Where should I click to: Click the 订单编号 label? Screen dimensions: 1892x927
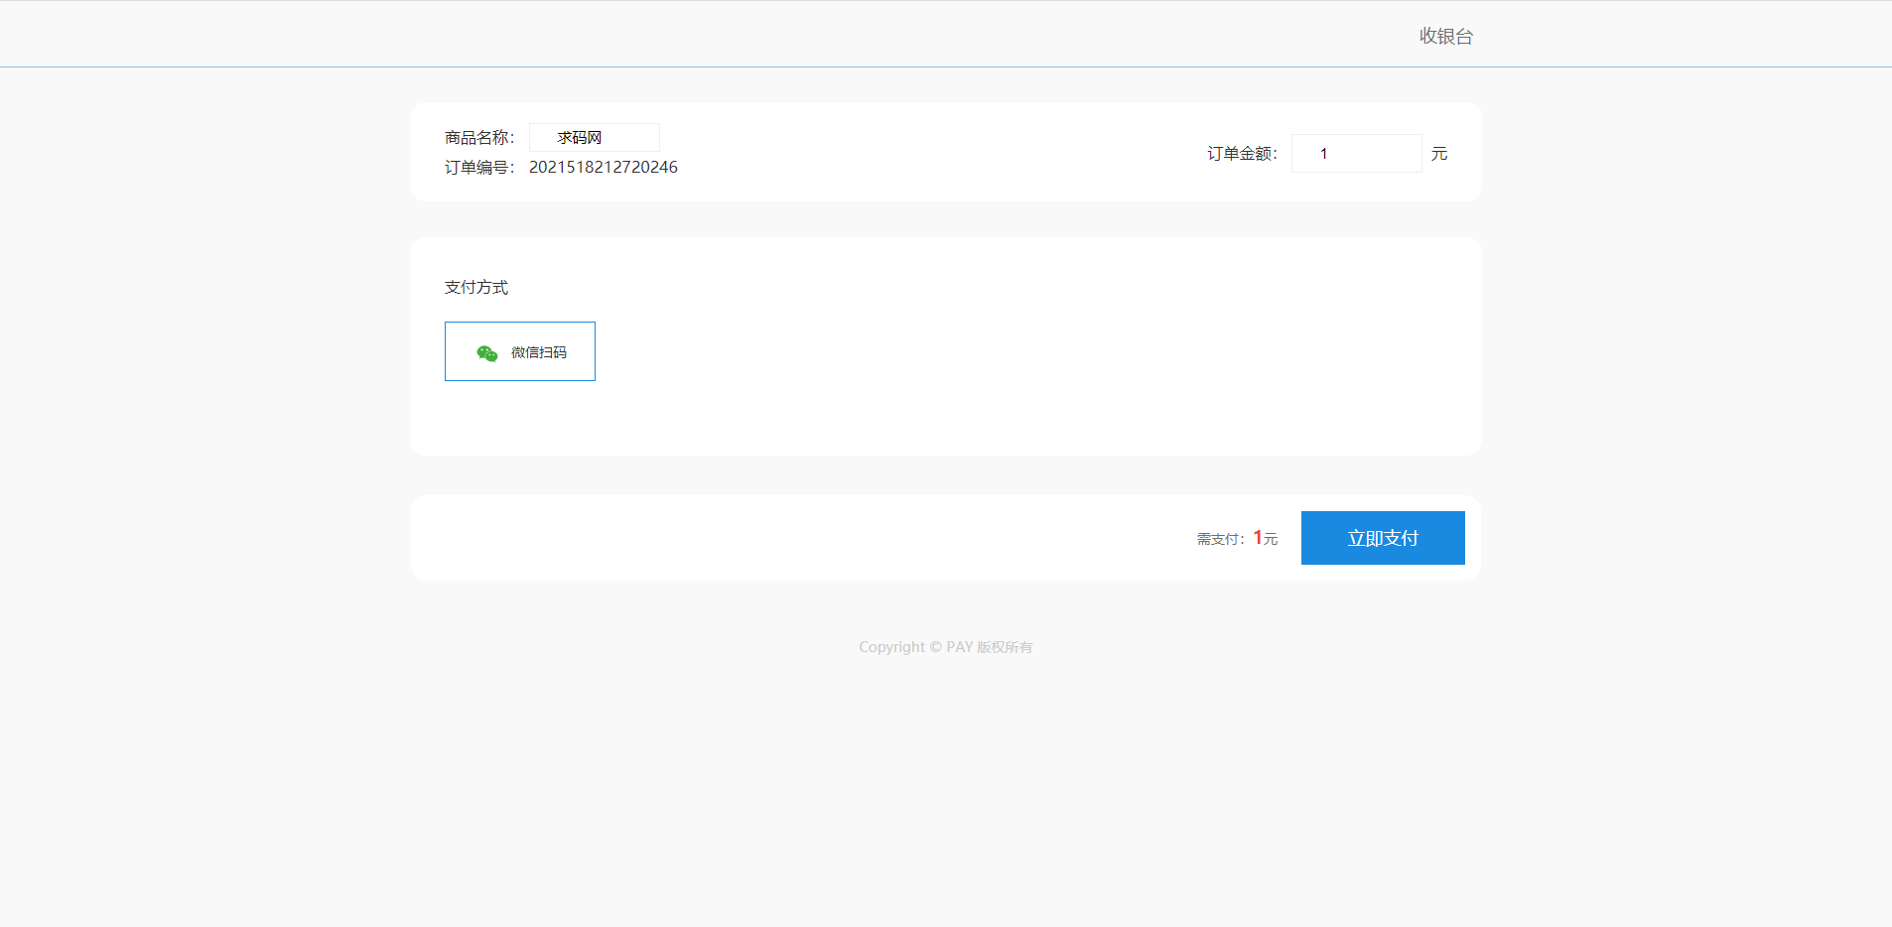(478, 168)
